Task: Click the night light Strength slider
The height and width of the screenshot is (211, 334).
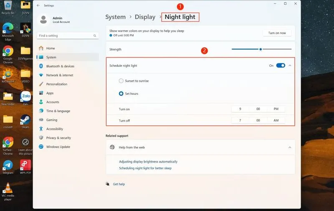Action: coord(262,49)
